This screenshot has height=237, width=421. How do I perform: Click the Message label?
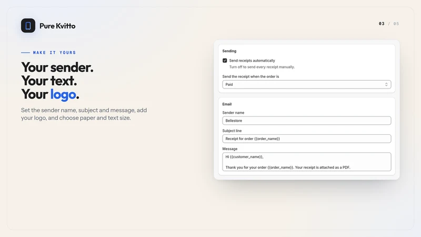coord(230,149)
